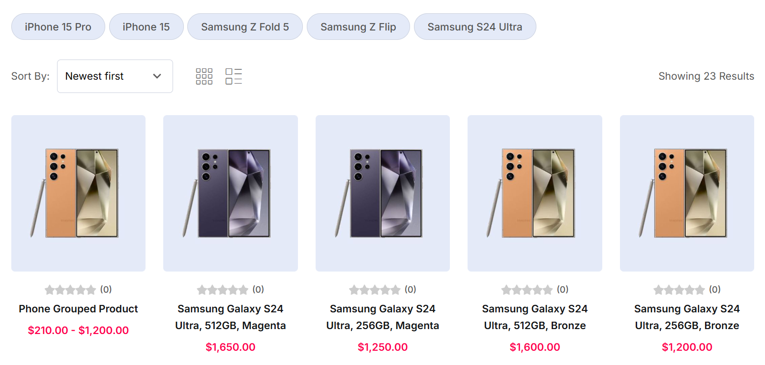
Task: Switch to grid view layout
Action: pyautogui.click(x=204, y=76)
